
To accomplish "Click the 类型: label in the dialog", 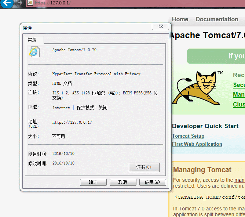I will (33, 83).
